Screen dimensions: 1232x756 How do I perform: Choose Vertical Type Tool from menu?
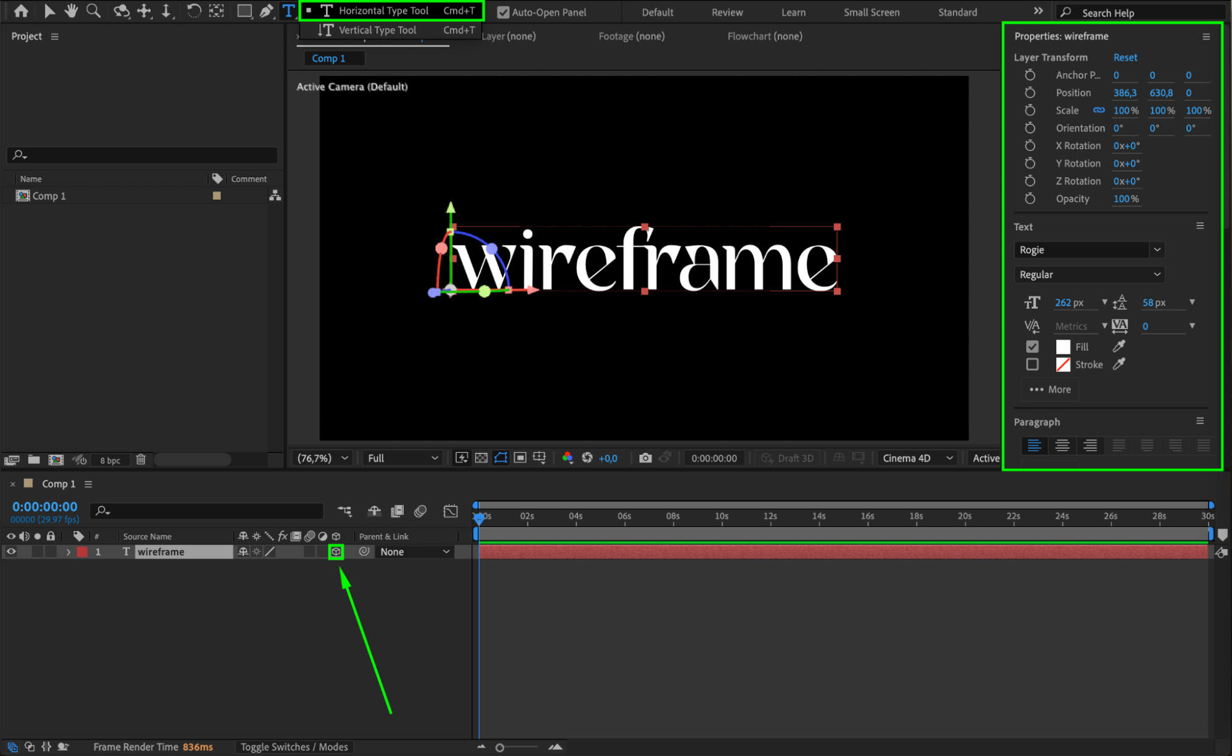(377, 30)
